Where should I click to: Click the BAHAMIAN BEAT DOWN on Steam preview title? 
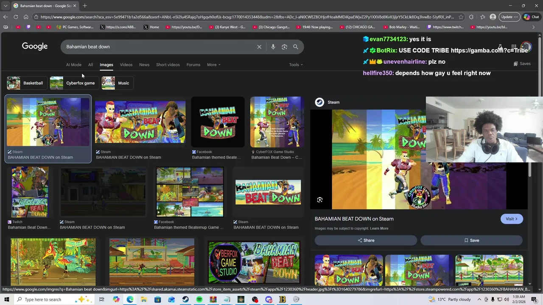354,219
